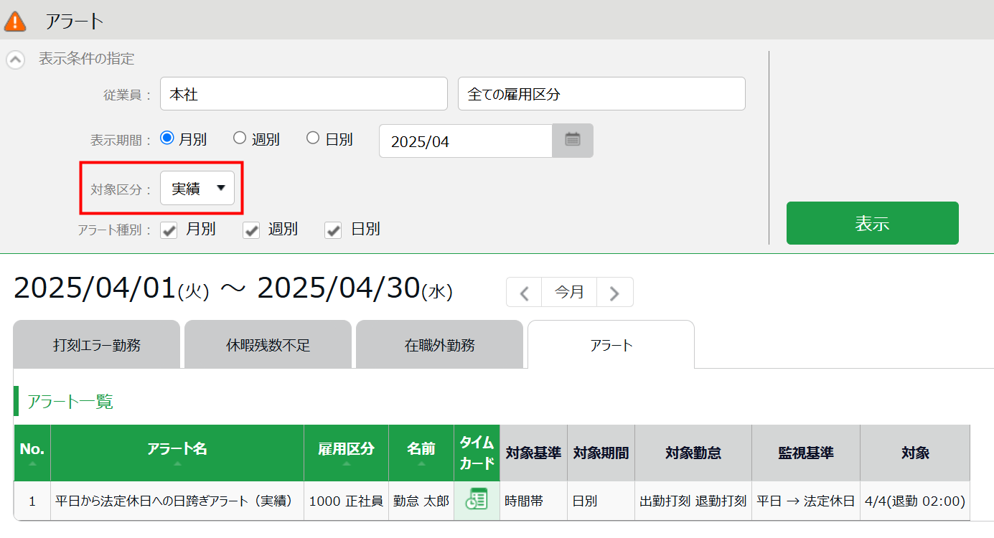994x538 pixels.
Task: Toggle the 週別 alert type checkbox
Action: pos(251,230)
